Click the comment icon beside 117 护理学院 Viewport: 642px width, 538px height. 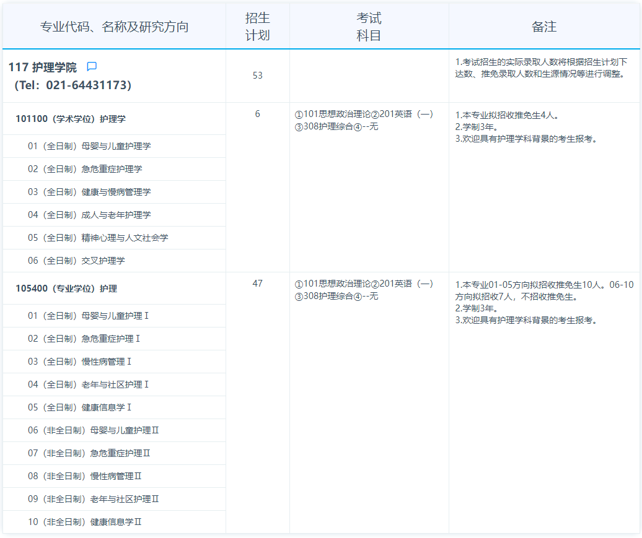tap(92, 66)
